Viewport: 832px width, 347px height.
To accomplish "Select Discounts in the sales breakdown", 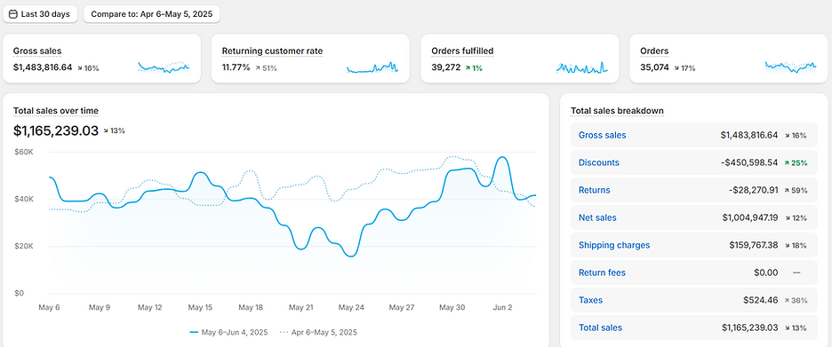I will 598,162.
